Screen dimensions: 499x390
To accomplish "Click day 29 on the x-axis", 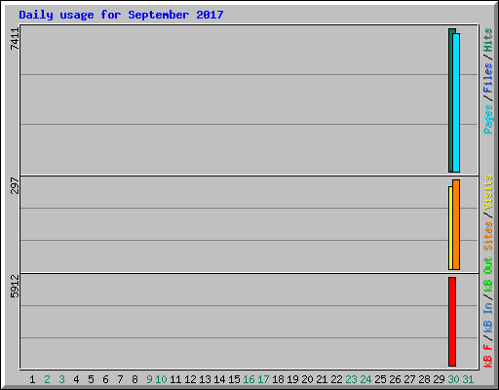I will (x=439, y=379).
